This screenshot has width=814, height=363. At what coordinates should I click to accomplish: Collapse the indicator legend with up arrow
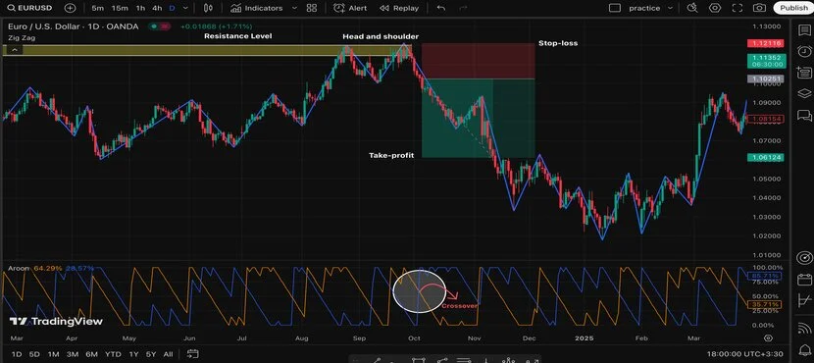click(15, 50)
